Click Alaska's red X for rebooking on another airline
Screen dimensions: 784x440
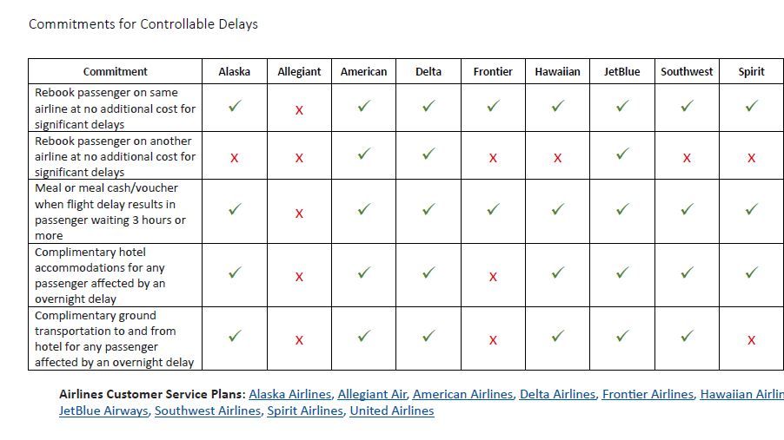point(234,158)
